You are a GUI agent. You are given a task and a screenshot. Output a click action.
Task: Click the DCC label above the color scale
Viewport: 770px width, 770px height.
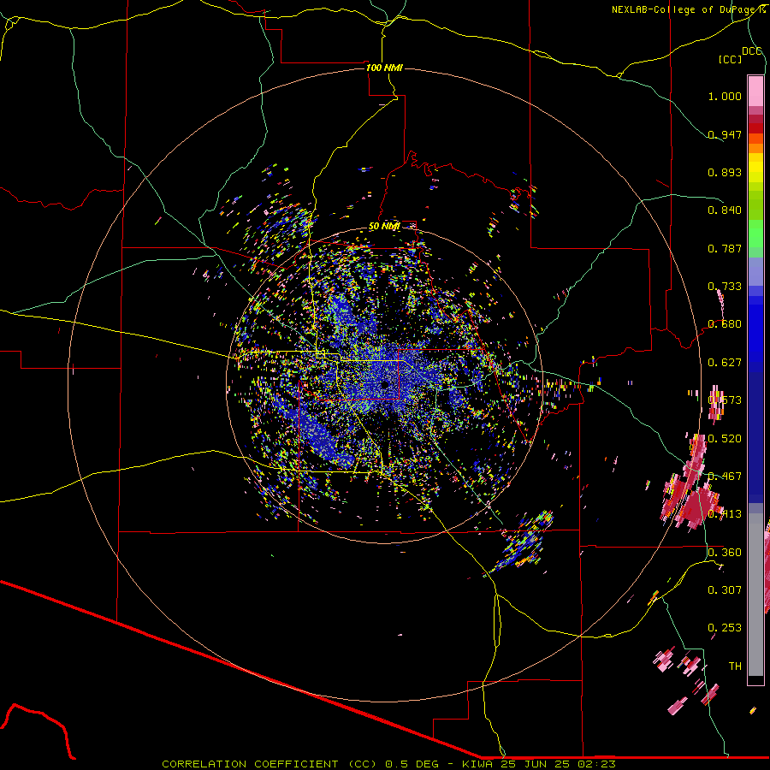[x=751, y=51]
